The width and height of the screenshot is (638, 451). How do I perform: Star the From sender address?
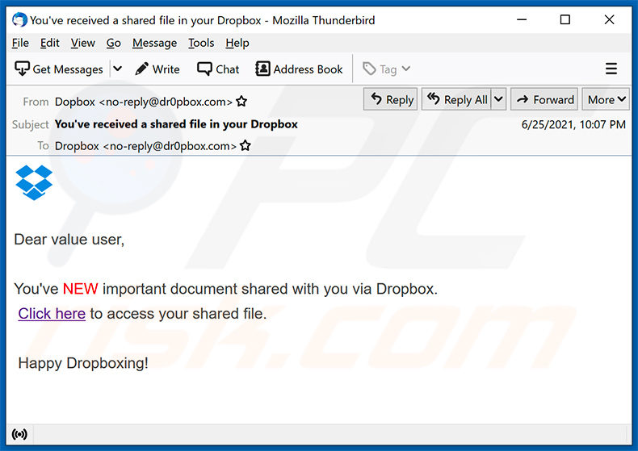[x=241, y=101]
